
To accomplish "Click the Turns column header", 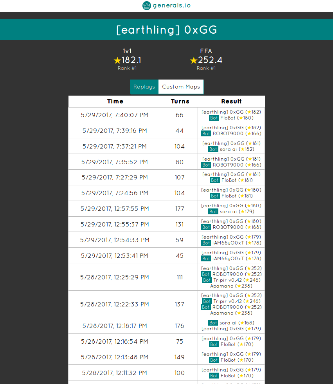I will (x=180, y=101).
